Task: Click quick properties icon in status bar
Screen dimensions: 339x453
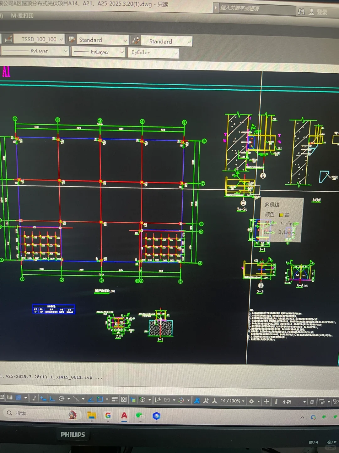Action: tap(312, 402)
